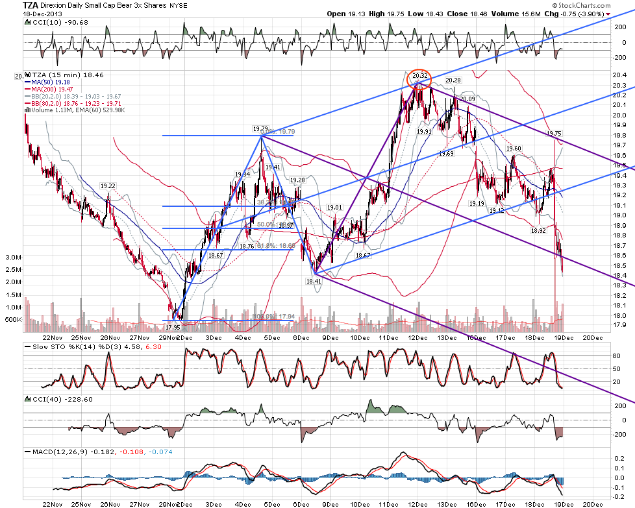Click the NYSE exchange label

[178, 6]
